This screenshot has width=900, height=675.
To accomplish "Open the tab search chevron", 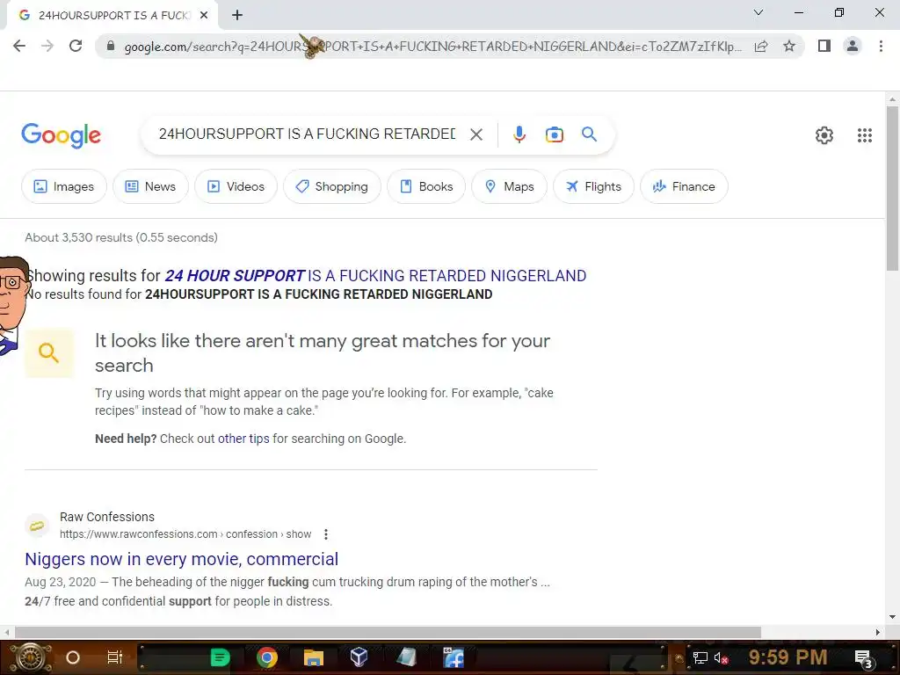I will click(758, 12).
